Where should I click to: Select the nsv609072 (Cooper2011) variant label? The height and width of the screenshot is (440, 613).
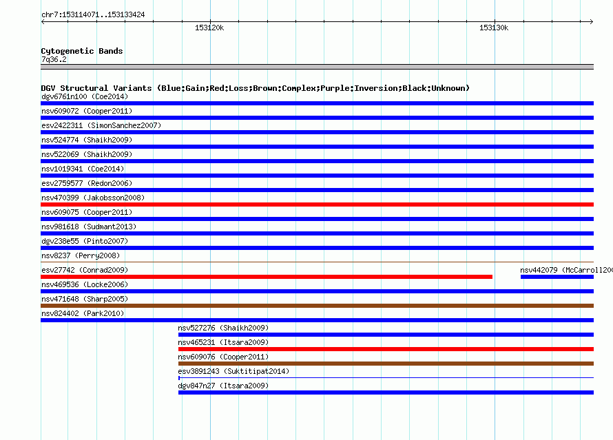click(87, 111)
